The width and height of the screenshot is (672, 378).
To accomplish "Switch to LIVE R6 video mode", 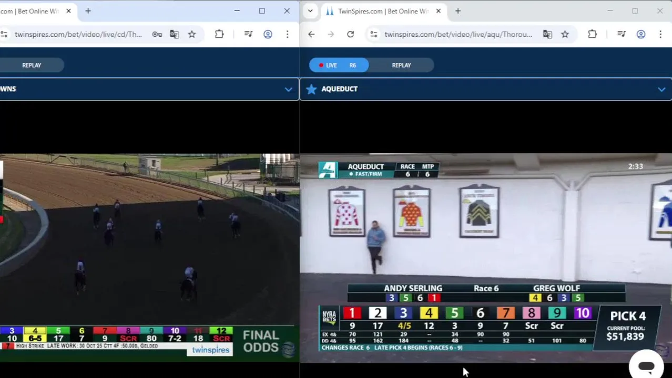I will [339, 65].
